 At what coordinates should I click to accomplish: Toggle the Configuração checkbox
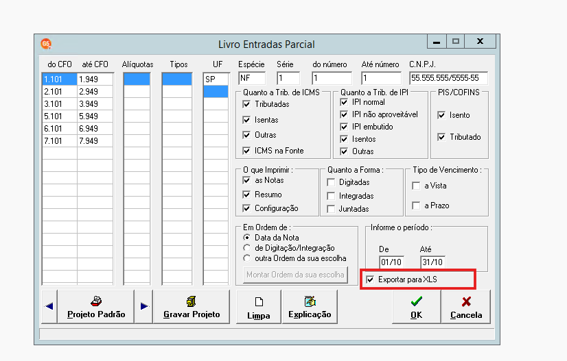(246, 208)
